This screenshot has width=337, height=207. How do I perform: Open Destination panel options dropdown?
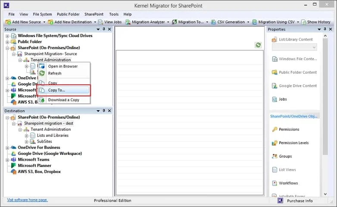(98, 111)
